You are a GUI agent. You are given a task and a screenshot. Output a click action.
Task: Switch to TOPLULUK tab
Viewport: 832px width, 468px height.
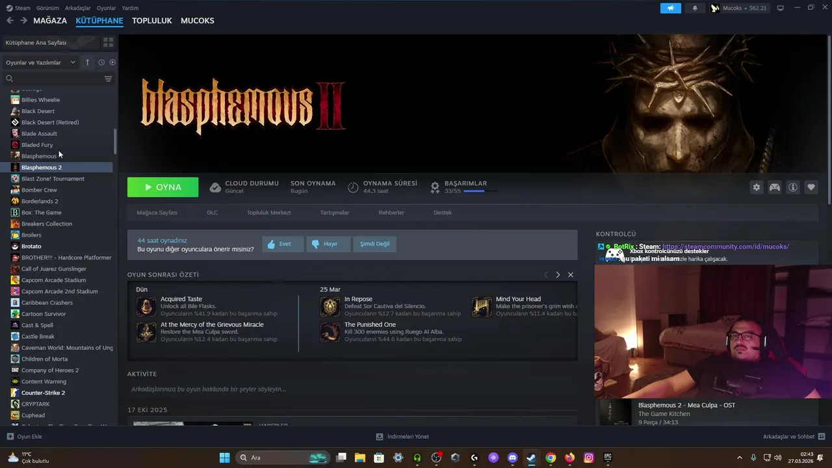click(x=152, y=21)
